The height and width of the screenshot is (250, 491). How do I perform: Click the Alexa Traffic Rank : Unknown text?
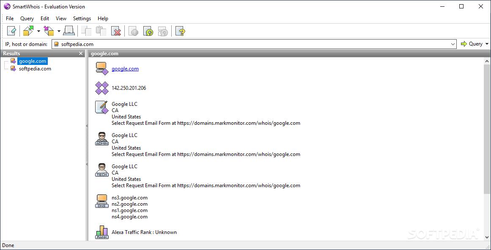(144, 232)
